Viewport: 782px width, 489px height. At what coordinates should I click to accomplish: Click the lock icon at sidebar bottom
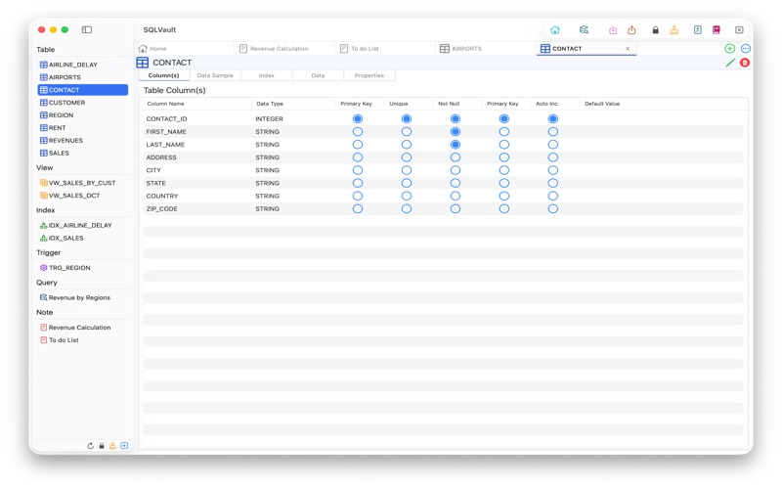(102, 446)
